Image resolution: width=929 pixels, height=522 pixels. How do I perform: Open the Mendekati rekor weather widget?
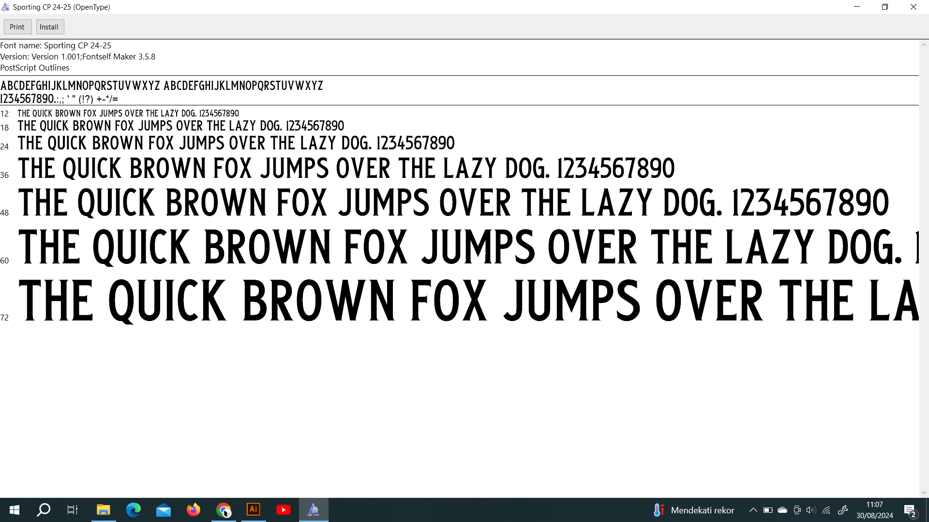click(x=693, y=510)
